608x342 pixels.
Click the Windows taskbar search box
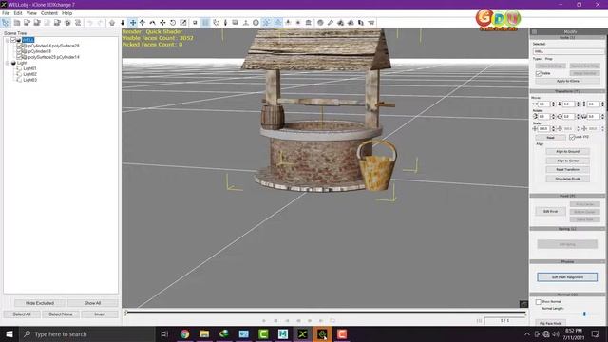(x=86, y=333)
